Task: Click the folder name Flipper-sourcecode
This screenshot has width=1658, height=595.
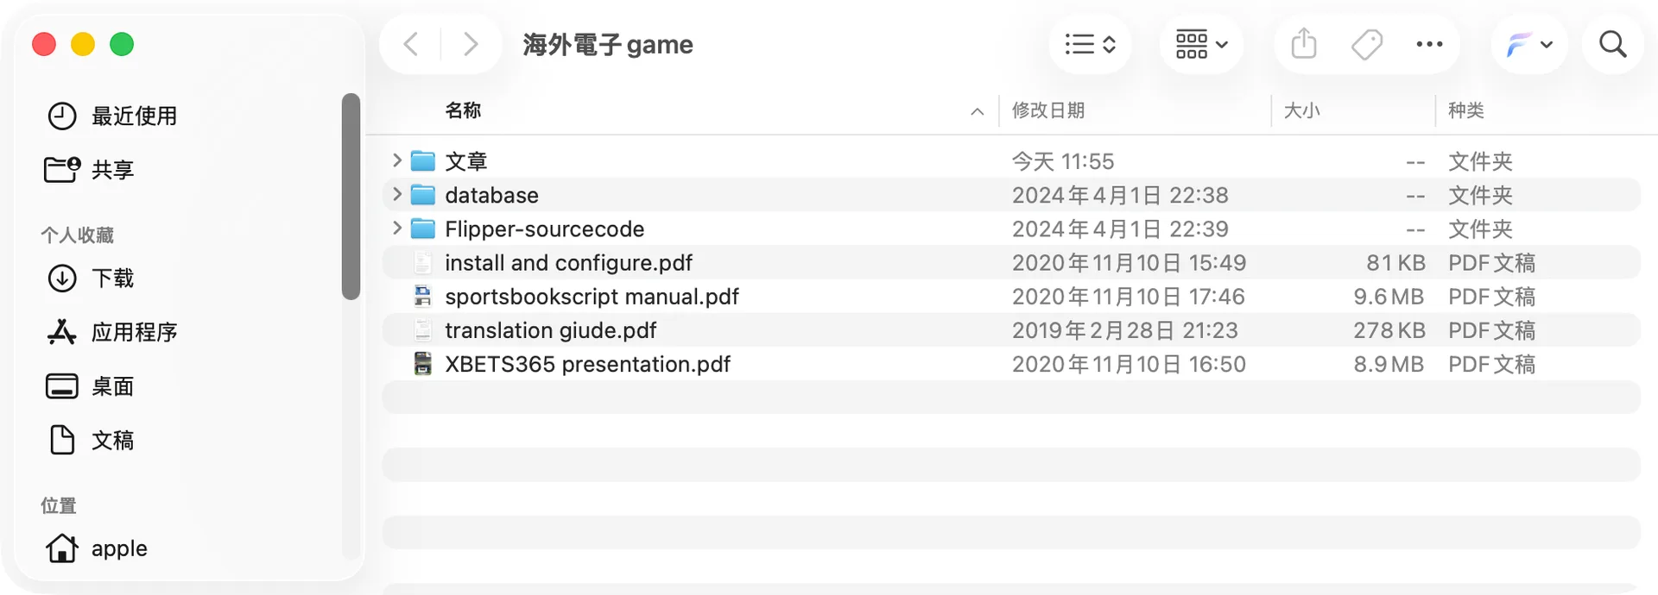Action: point(544,229)
